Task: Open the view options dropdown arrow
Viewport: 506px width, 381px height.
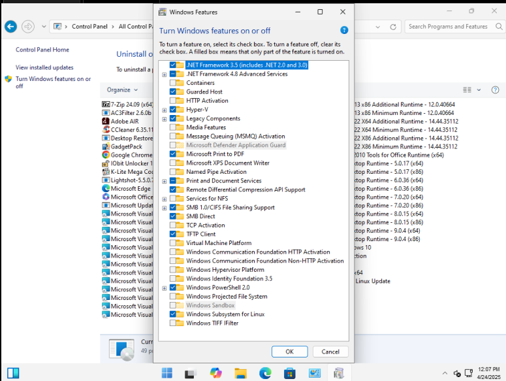Action: click(479, 90)
